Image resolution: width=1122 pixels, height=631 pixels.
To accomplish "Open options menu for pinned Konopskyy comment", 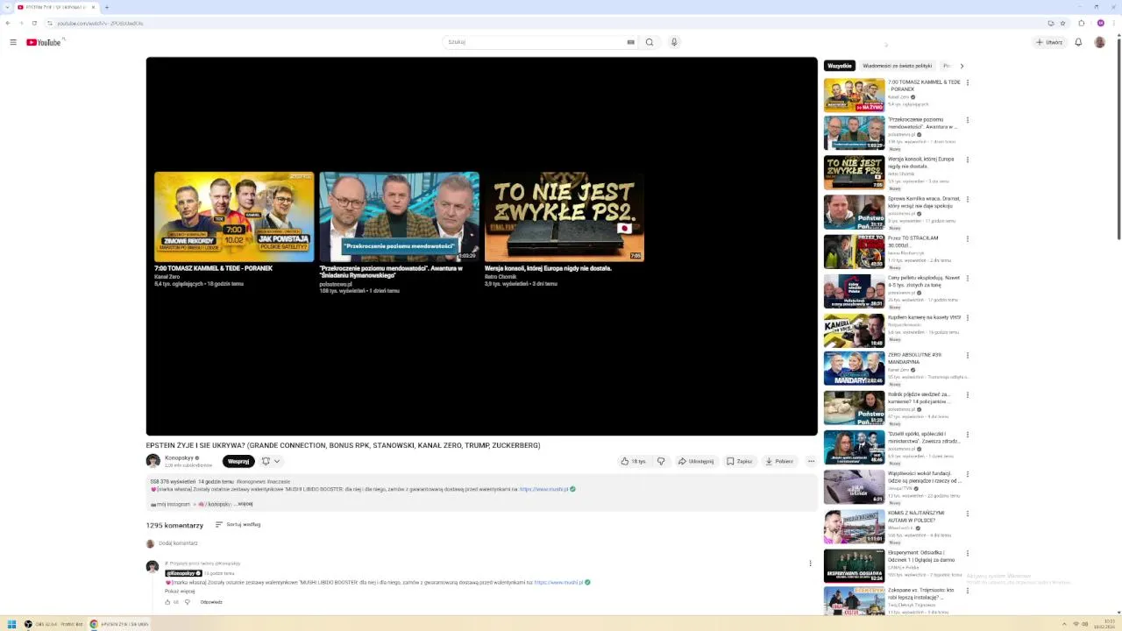I will pyautogui.click(x=810, y=564).
